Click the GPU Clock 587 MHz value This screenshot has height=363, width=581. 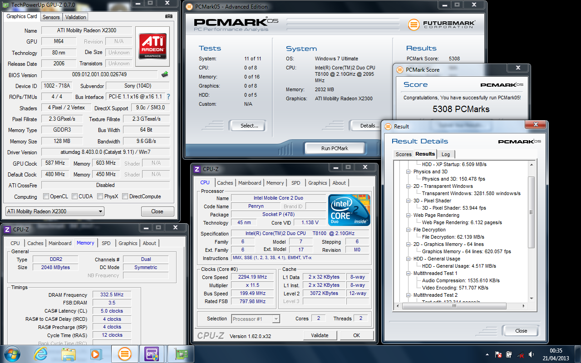[x=55, y=163]
